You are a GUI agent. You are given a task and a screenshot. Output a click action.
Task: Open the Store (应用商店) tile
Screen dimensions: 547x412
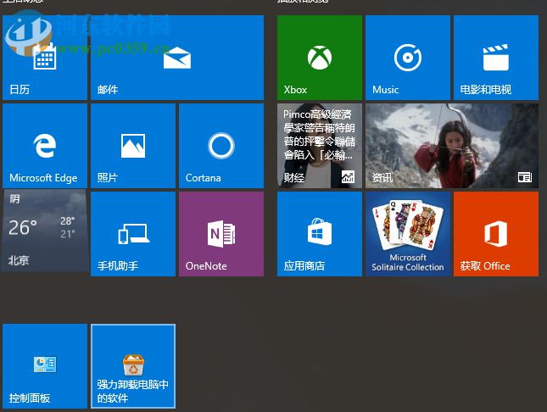319,234
